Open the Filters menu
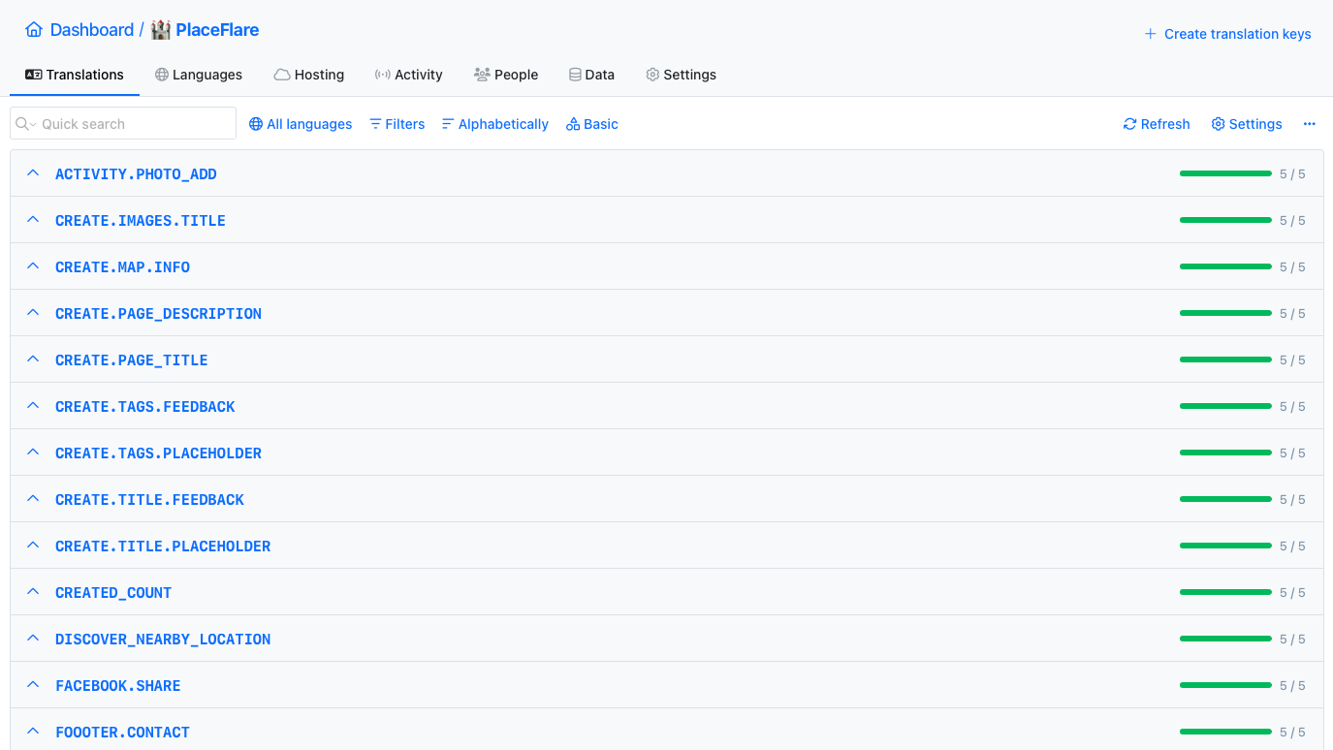1333x750 pixels. click(397, 124)
